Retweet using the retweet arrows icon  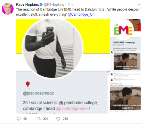tap(38, 119)
